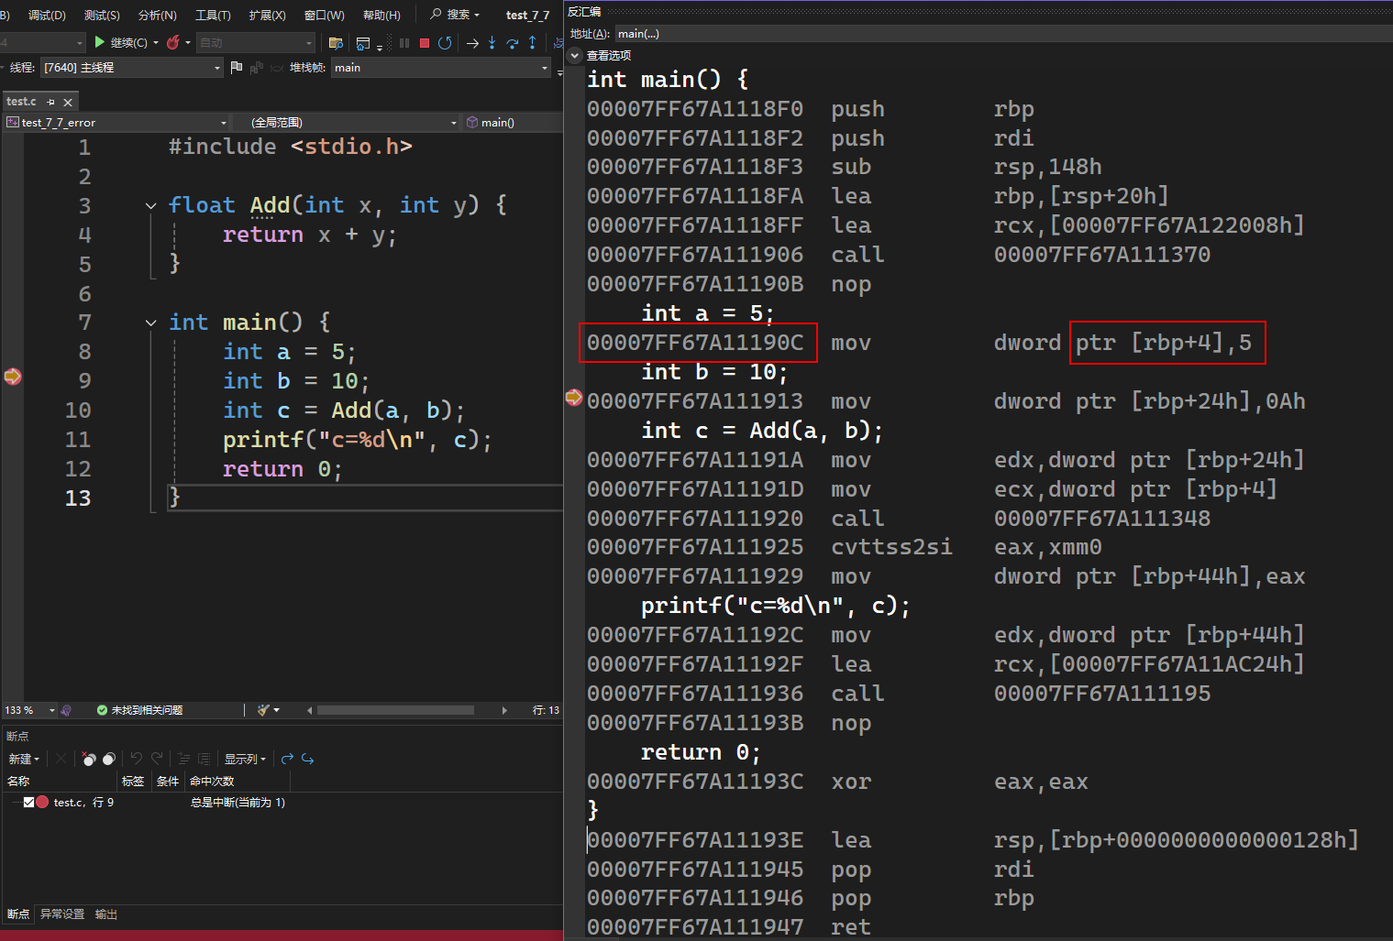Pin the test.c tab
The height and width of the screenshot is (941, 1393).
(51, 102)
